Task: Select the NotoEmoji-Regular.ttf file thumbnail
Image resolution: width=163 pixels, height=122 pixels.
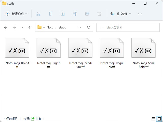Action: (112, 48)
